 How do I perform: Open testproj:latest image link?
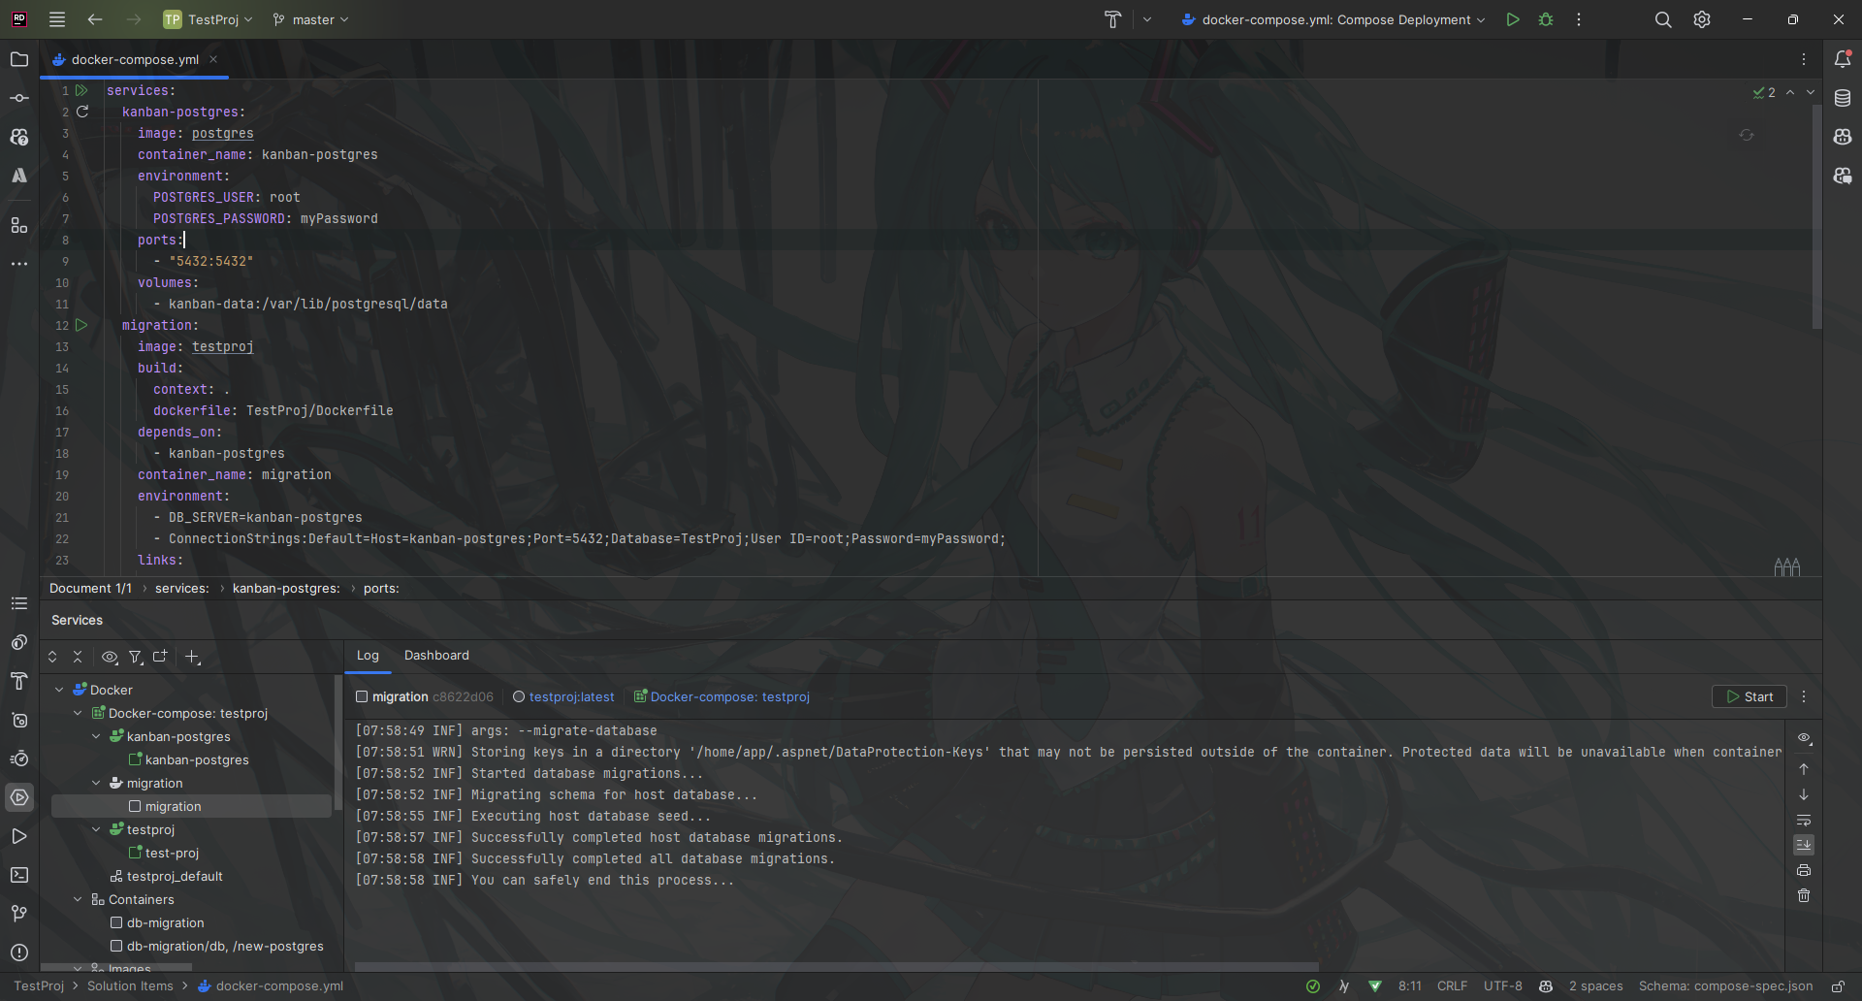571,696
